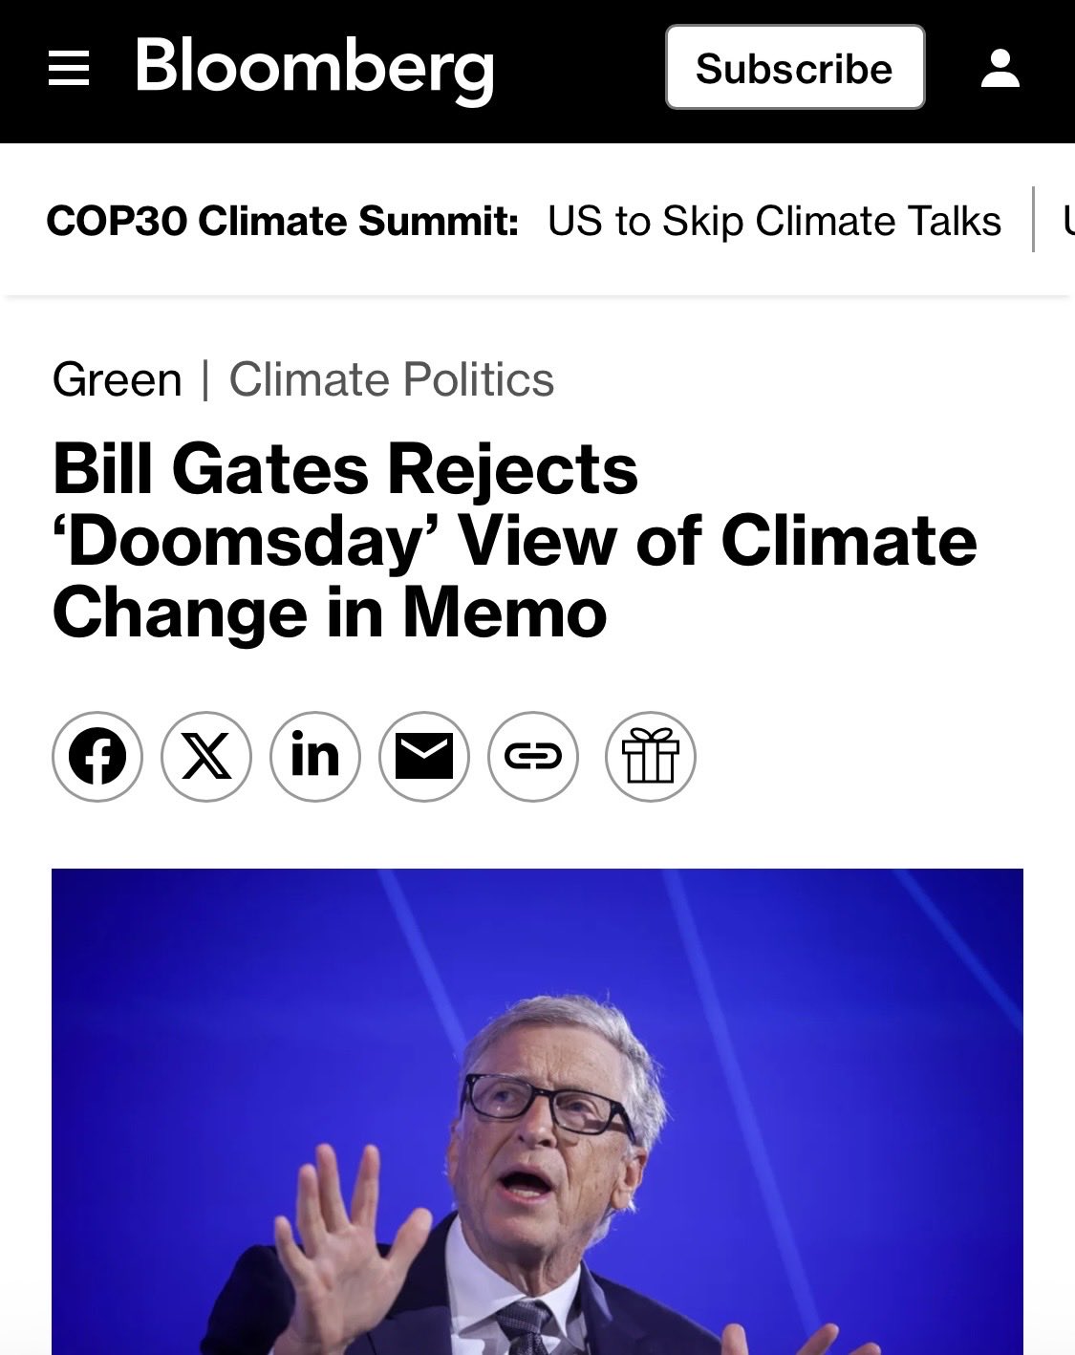Click the empty black header between logo and Subscribe
The width and height of the screenshot is (1075, 1355).
point(580,69)
